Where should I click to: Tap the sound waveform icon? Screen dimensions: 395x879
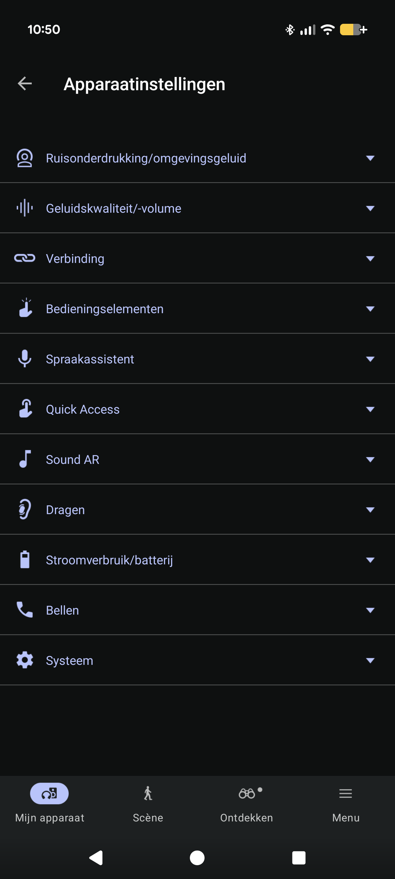25,208
